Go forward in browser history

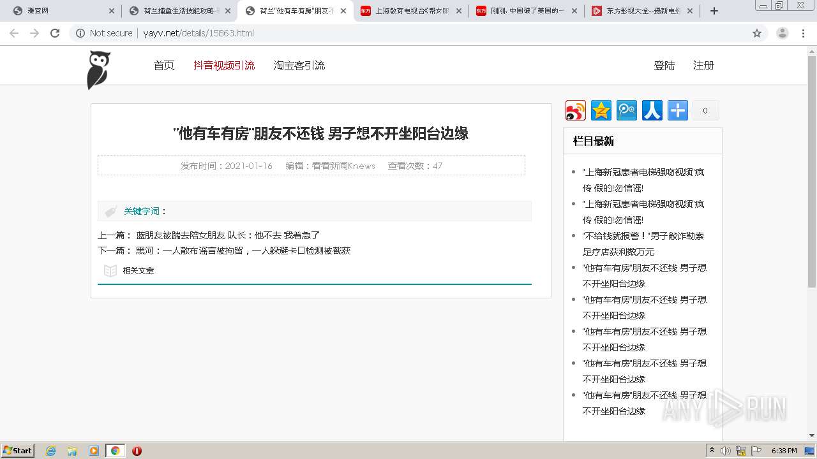[34, 33]
